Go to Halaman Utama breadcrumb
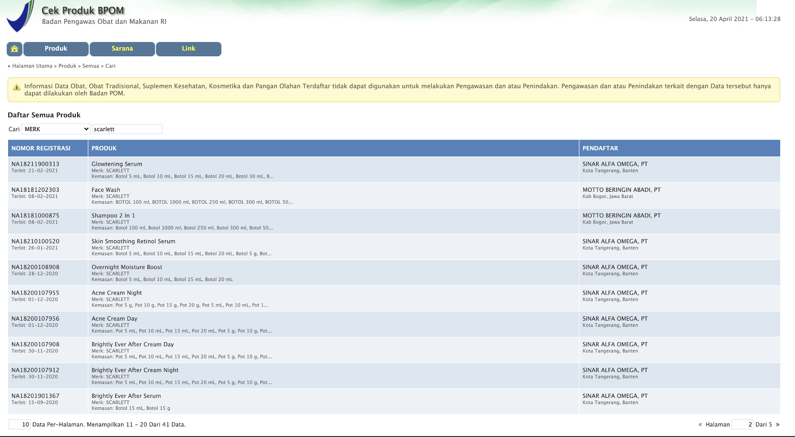Image resolution: width=795 pixels, height=437 pixels. point(32,66)
